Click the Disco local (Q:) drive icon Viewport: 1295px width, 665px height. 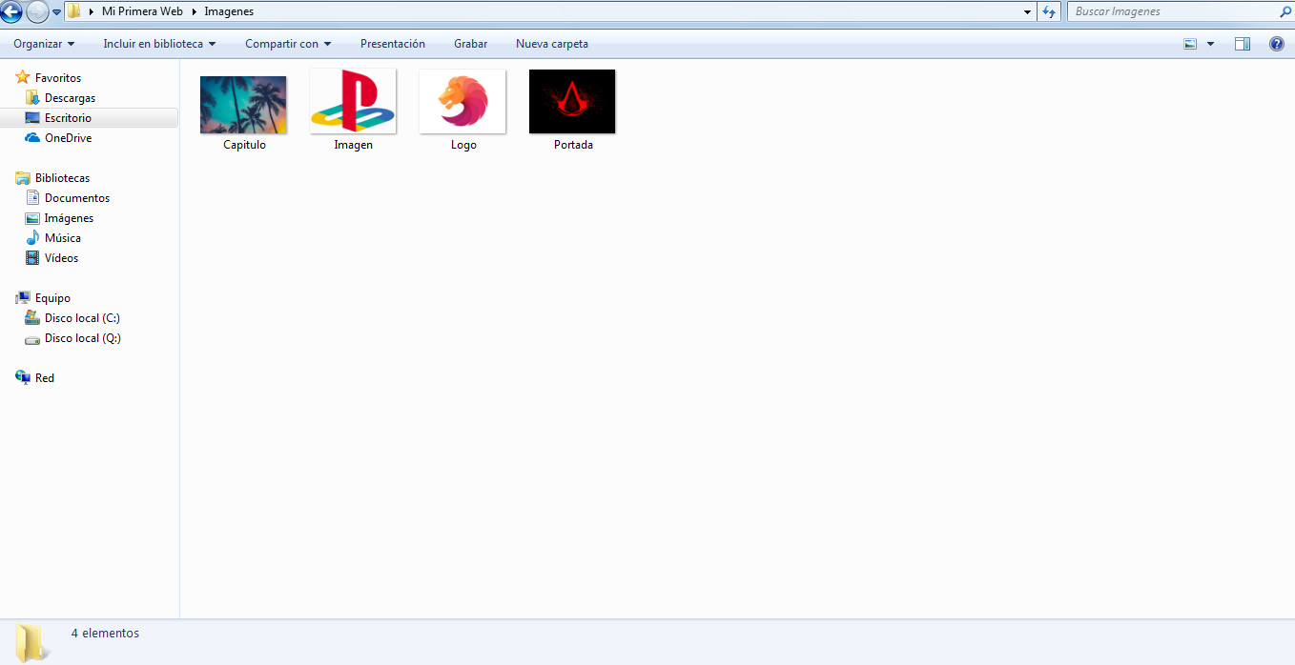[x=32, y=338]
